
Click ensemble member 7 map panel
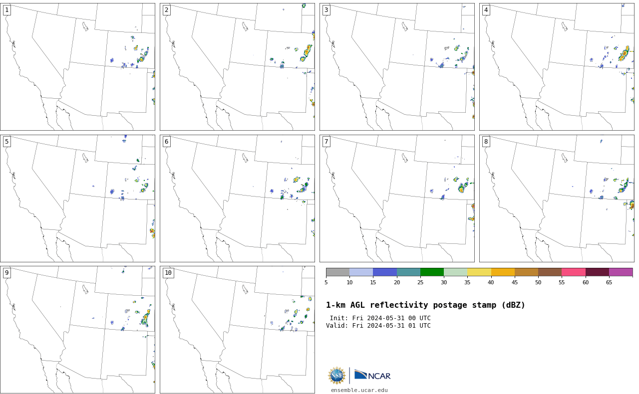[397, 198]
